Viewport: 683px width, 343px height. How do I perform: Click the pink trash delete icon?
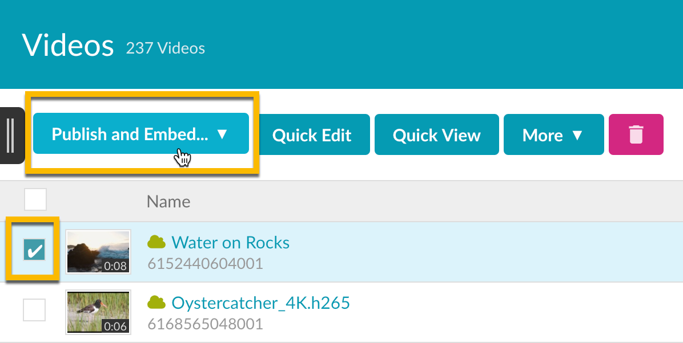pyautogui.click(x=636, y=134)
